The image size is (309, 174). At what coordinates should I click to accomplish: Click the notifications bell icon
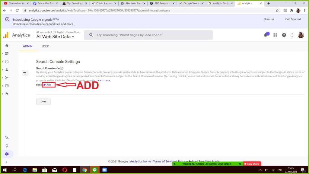pos(266,35)
